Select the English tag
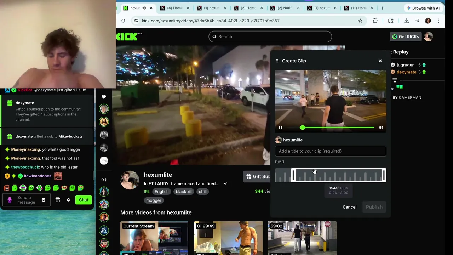 [x=161, y=192]
